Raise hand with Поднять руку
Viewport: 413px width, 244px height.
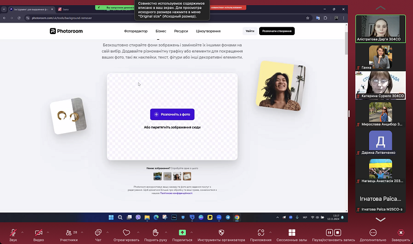(x=155, y=235)
